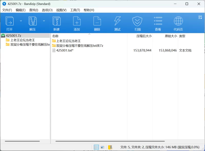The image size is (205, 151).
Task: Open the 视图(V) menu
Action: coord(61,10)
